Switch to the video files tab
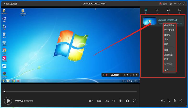The width and height of the screenshot is (188, 108). 157,10
